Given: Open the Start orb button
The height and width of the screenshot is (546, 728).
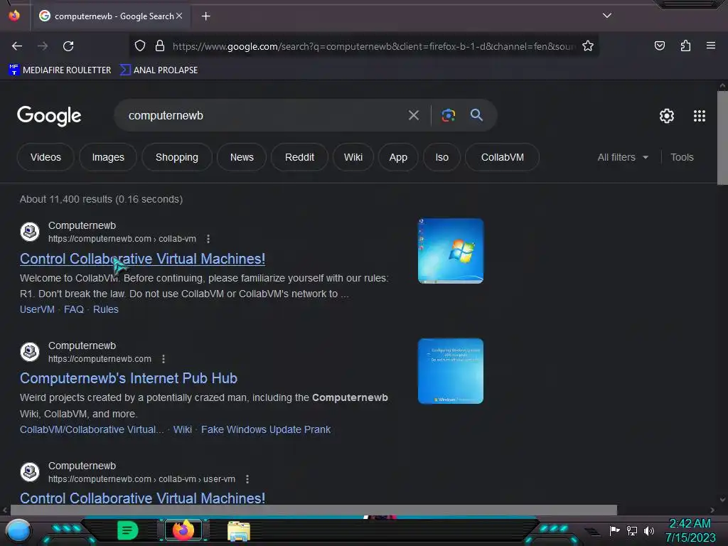Looking at the screenshot, I should coord(18,531).
